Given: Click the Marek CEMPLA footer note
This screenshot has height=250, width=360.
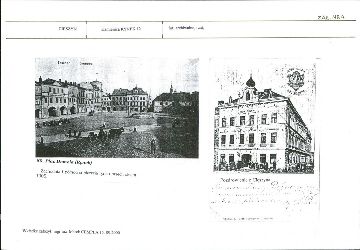Looking at the screenshot, I should pyautogui.click(x=72, y=231).
